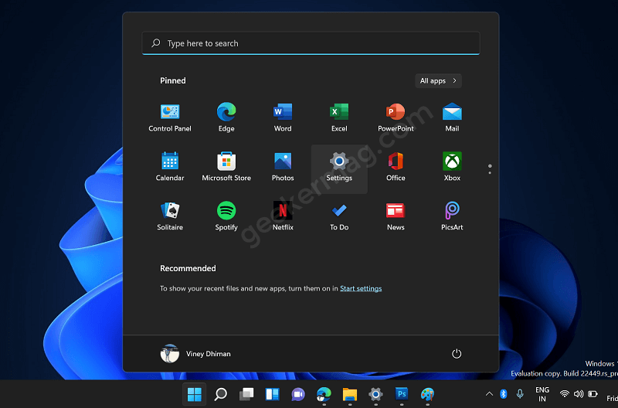Image resolution: width=618 pixels, height=408 pixels.
Task: Launch PicsArt
Action: (x=452, y=216)
